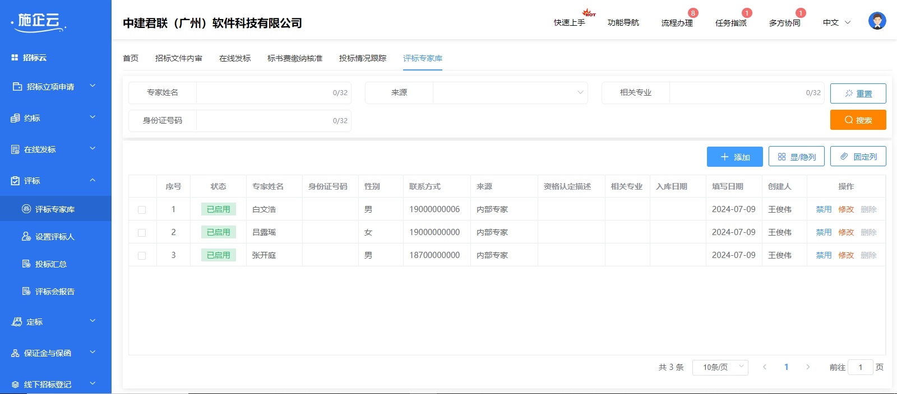Click the 设置评标人 person icon
The height and width of the screenshot is (394, 897).
coord(26,237)
